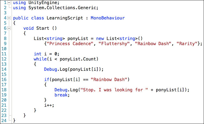Click the int keyword on line 11

coord(38,54)
